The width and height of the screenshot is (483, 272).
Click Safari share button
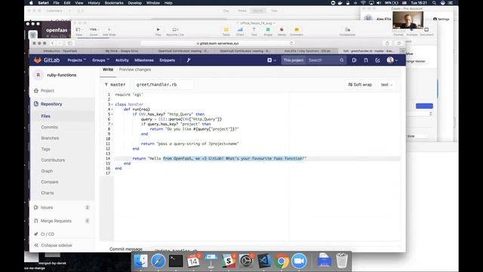(387, 43)
